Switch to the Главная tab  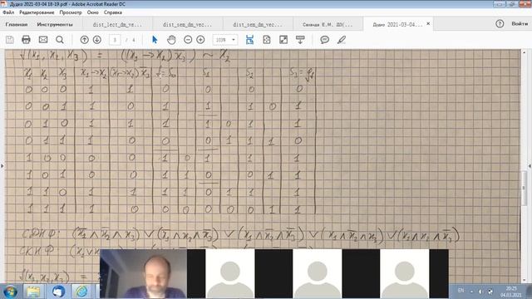coord(17,24)
